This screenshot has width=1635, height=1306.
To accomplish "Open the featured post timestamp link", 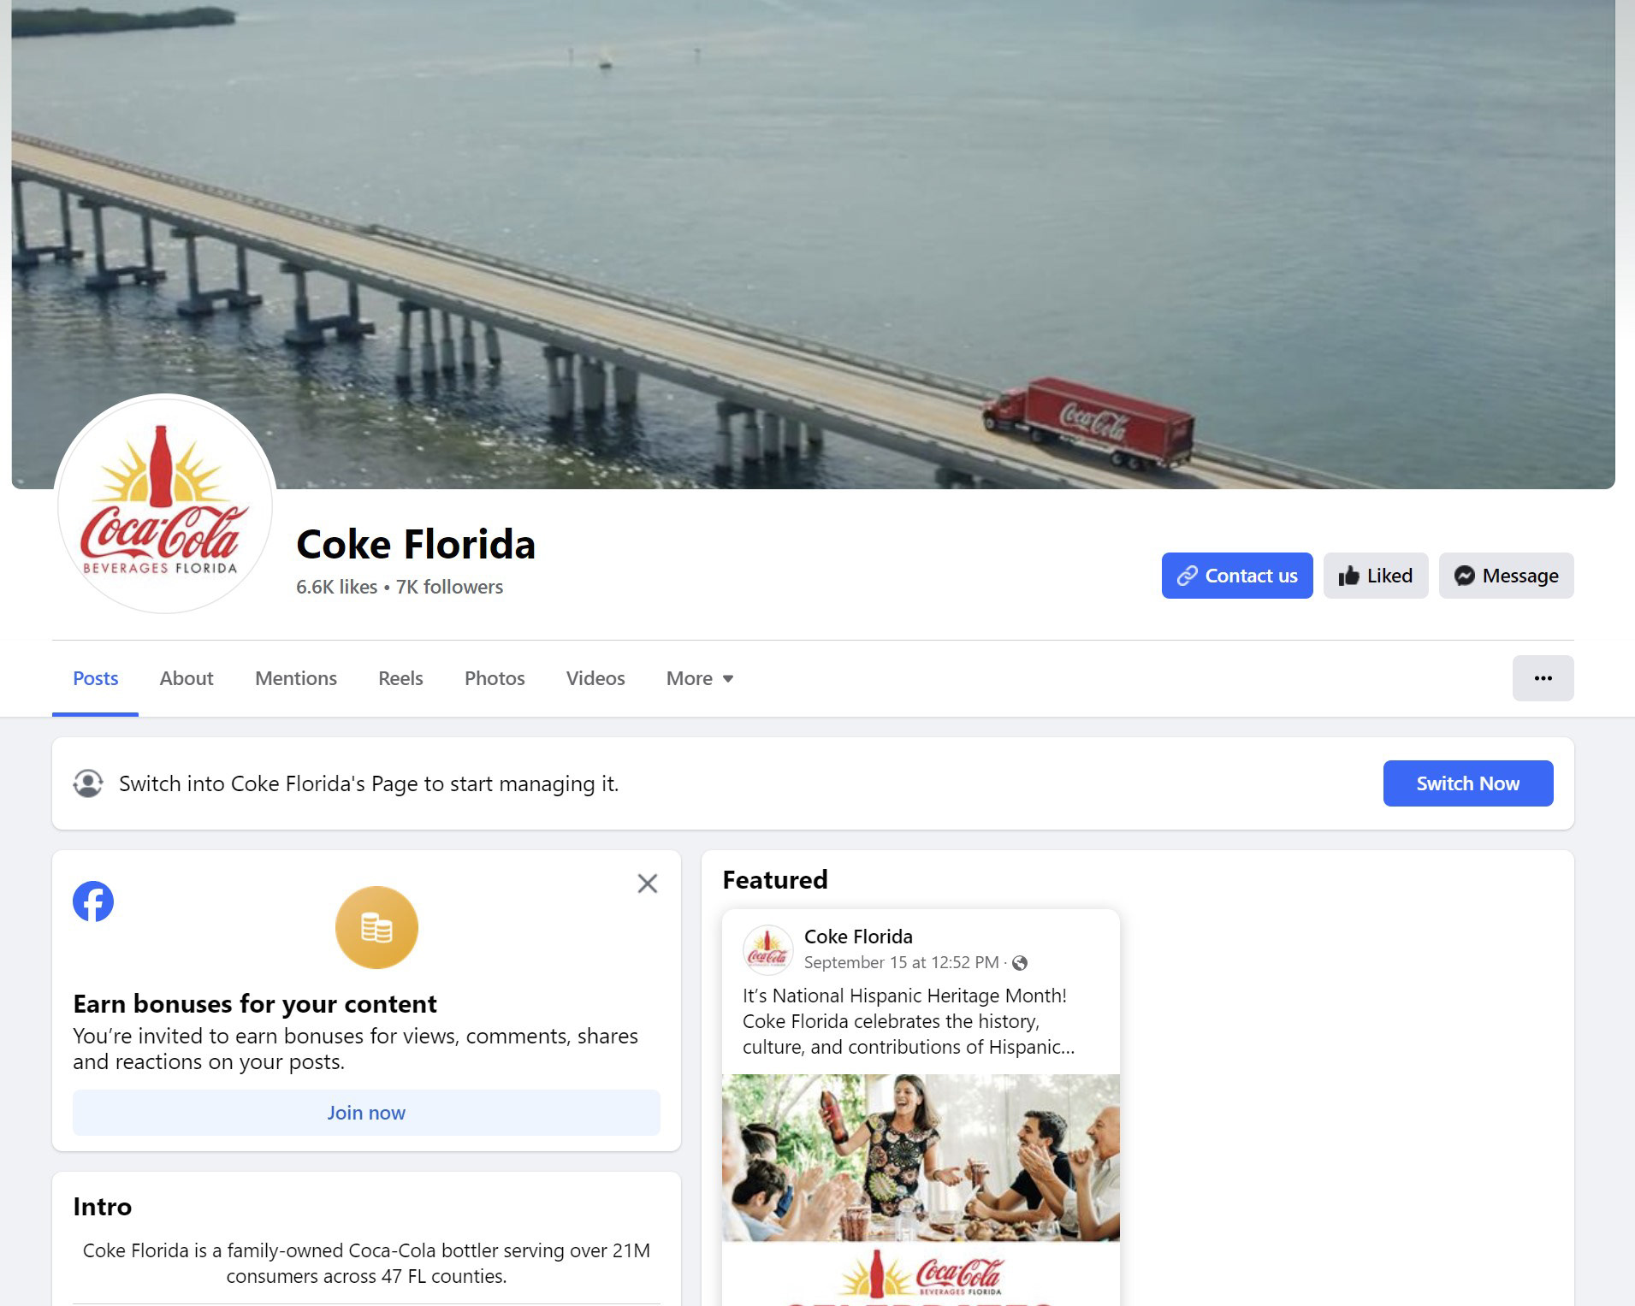I will coord(901,962).
